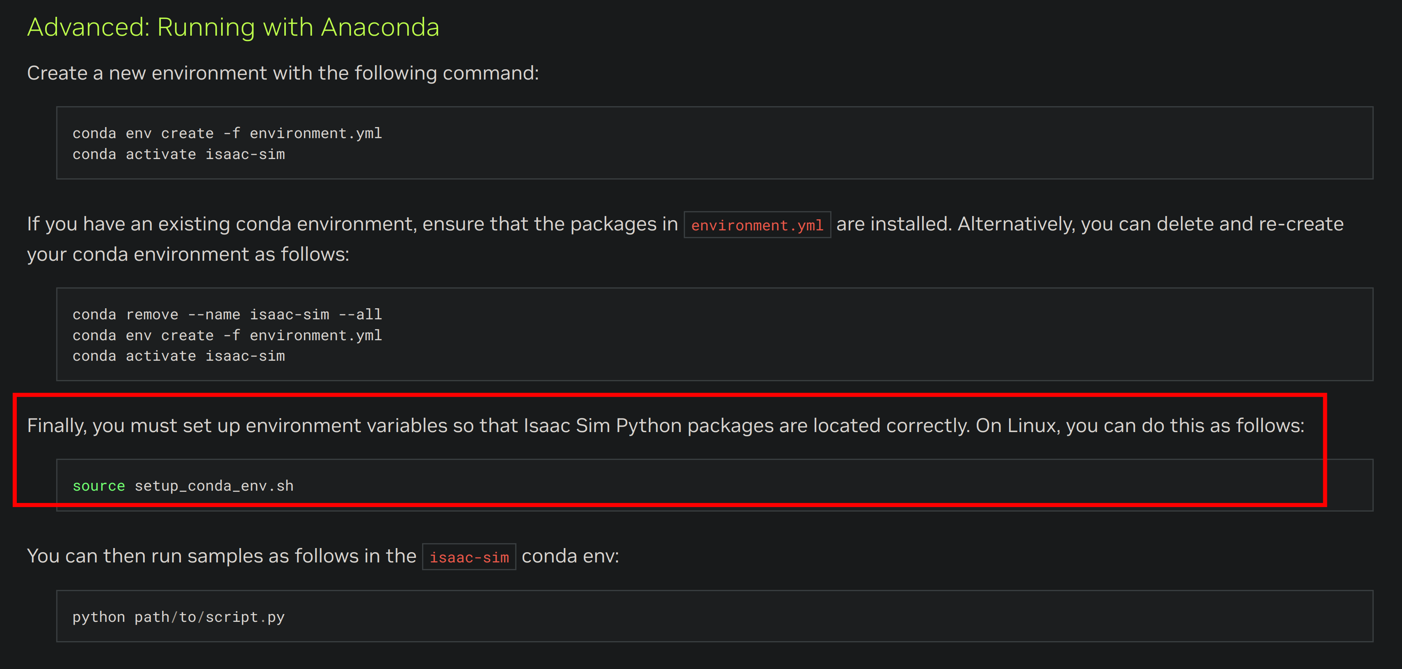This screenshot has height=669, width=1402.
Task: Click the 'setup_conda_env.sh' script name
Action: click(x=214, y=486)
